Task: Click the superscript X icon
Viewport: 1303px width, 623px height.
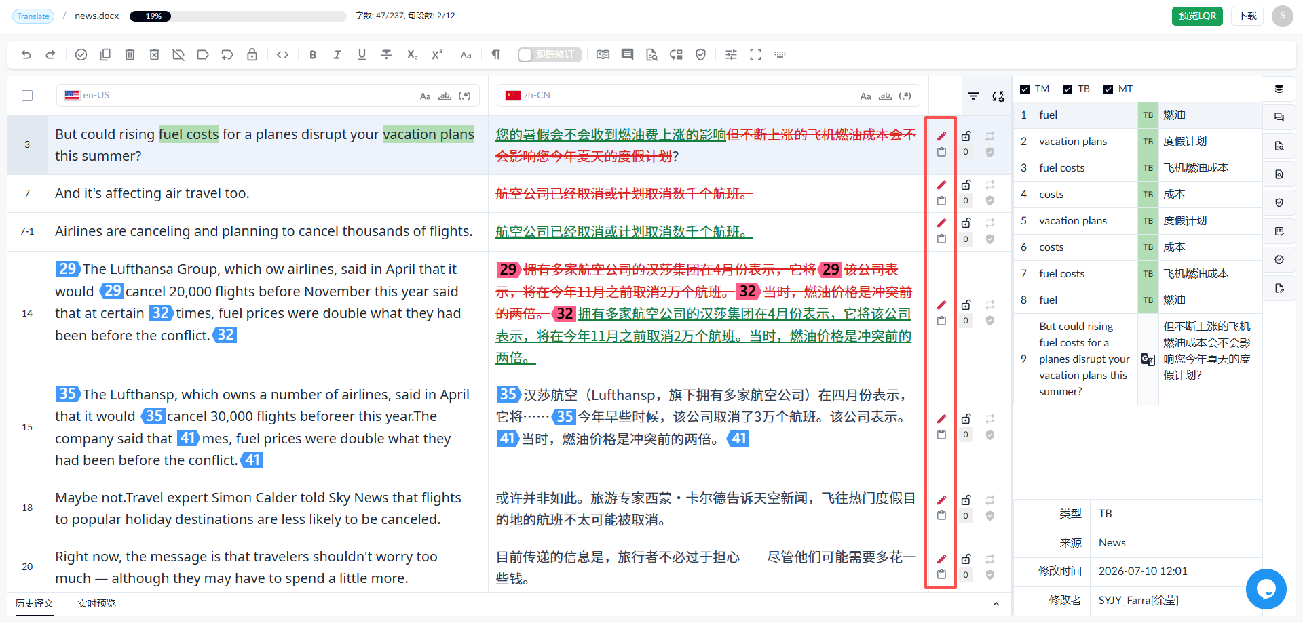Action: (x=436, y=55)
